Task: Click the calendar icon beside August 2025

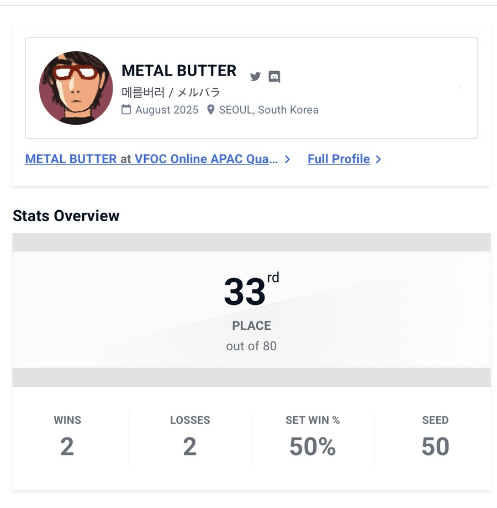Action: pyautogui.click(x=126, y=109)
